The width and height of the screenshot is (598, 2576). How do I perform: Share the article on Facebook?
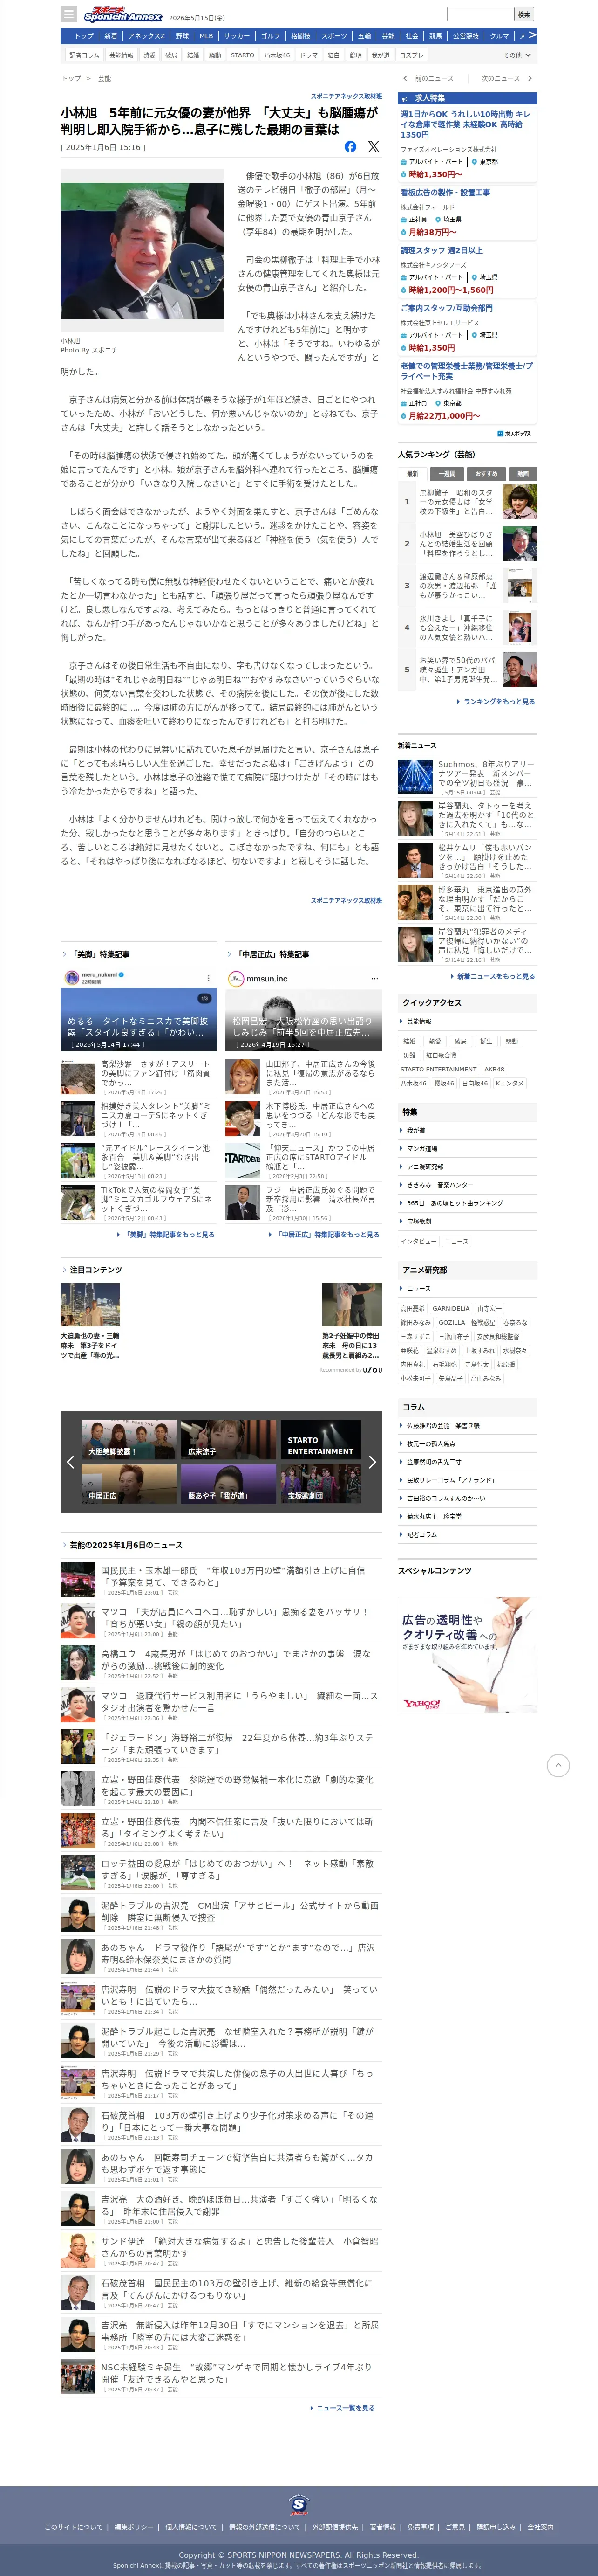(350, 147)
